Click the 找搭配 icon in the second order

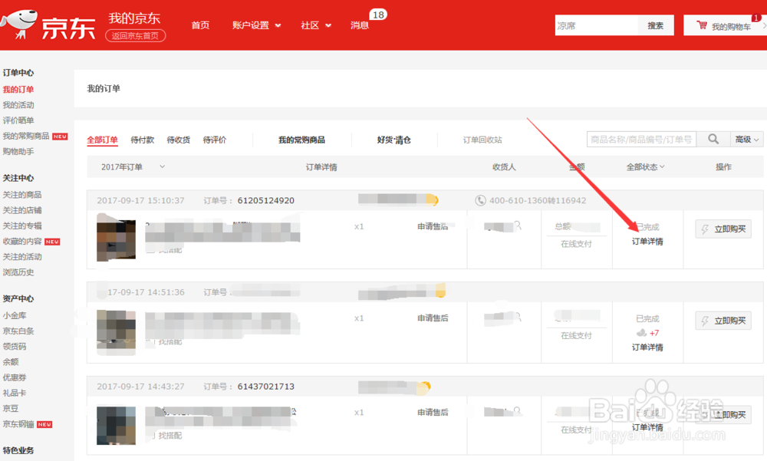[150, 341]
